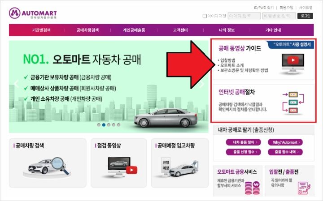The height and width of the screenshot is (201, 323).
Task: Click the 오토마트 소개 guide item
Action: tap(231, 65)
